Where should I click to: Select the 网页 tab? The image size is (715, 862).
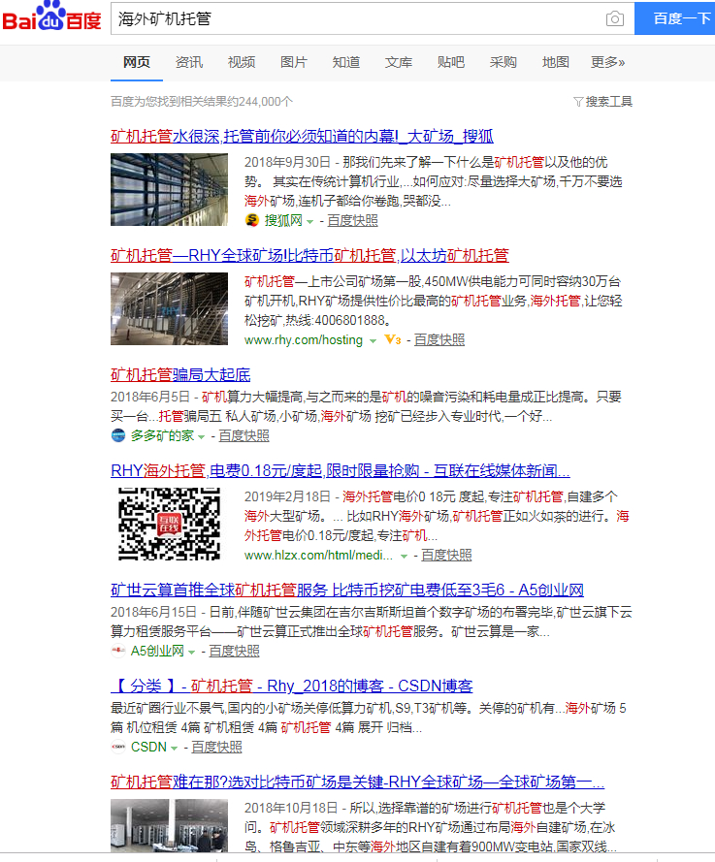[137, 62]
